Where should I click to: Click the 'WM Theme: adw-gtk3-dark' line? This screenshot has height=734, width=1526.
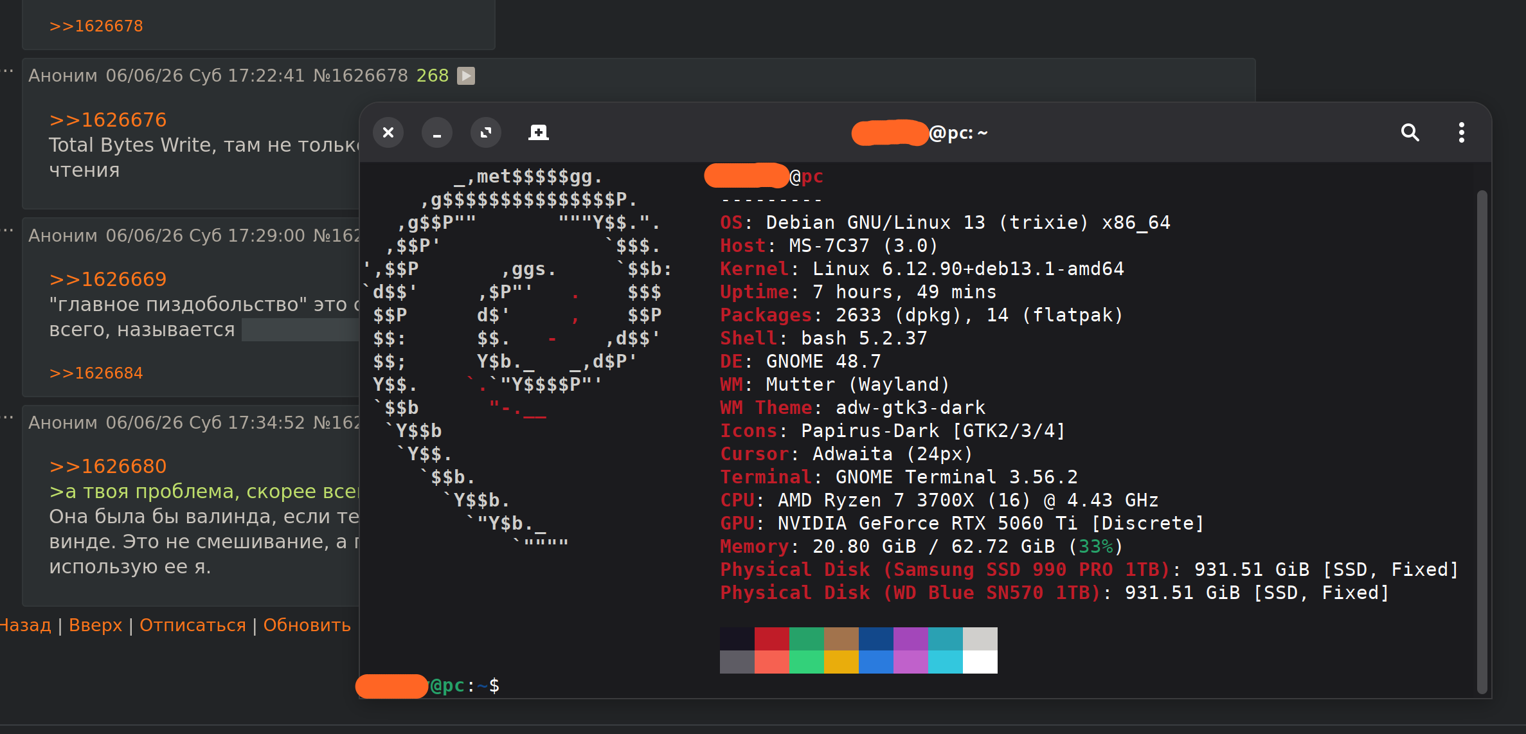(852, 408)
